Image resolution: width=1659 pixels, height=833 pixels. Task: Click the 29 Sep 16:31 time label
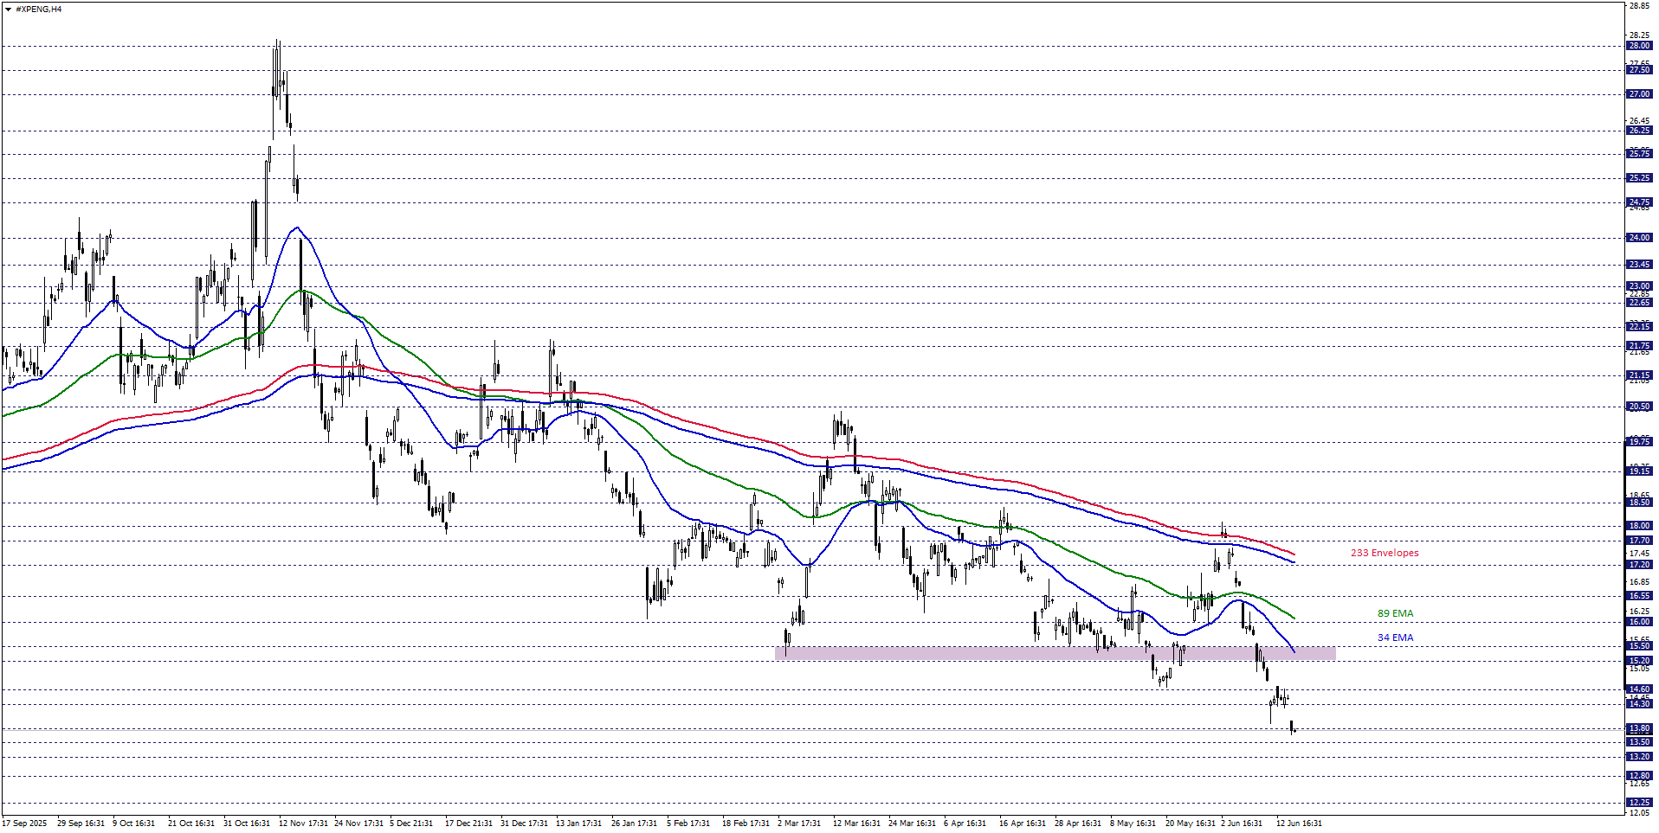[x=81, y=823]
